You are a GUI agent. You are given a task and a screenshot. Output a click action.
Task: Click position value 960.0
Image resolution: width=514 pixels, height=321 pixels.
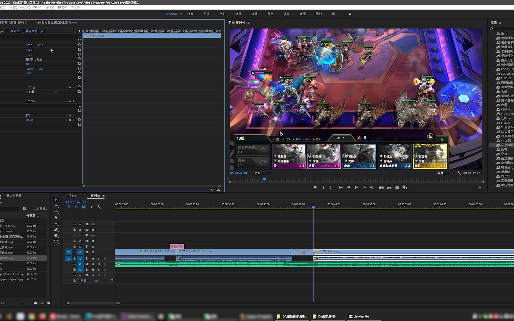pyautogui.click(x=29, y=45)
